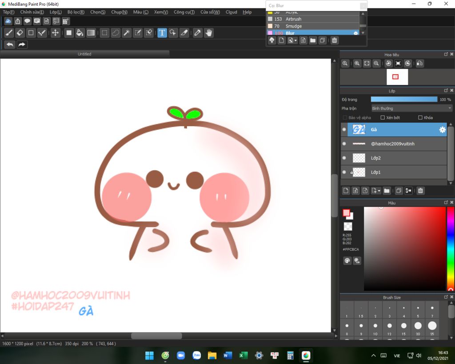This screenshot has height=364, width=455.
Task: Delete the selected layer via trash icon
Action: 420,191
